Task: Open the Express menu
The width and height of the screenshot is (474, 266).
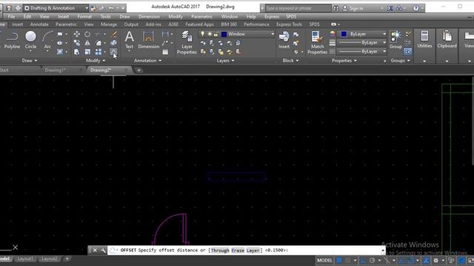Action: 272,16
